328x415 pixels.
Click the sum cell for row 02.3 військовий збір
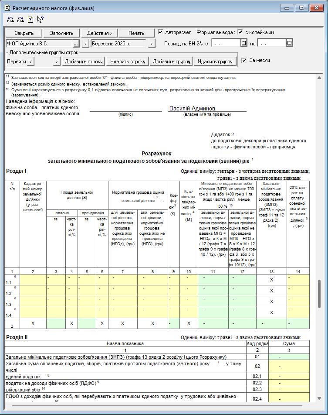coord(289,390)
